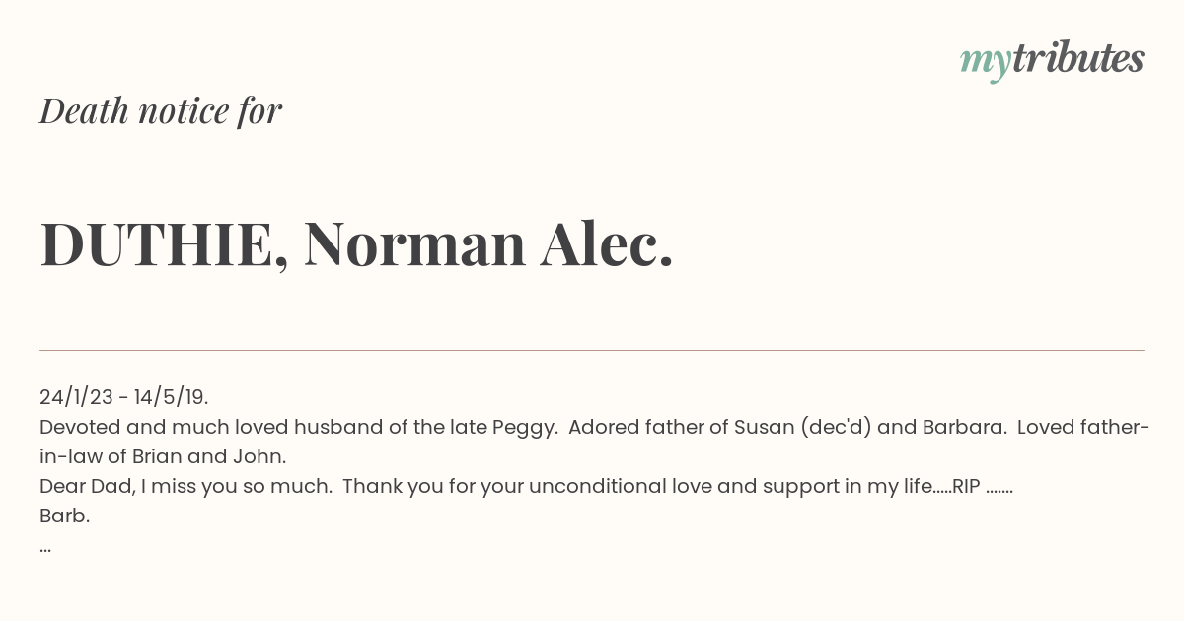Click the 'tributes' word in the logo
1184x621 pixels.
click(x=1077, y=58)
